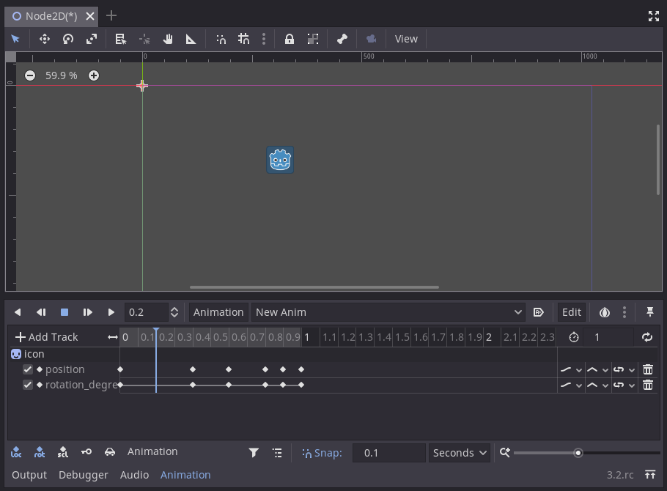Activate the Scale Mode tool
The height and width of the screenshot is (491, 667).
click(92, 39)
